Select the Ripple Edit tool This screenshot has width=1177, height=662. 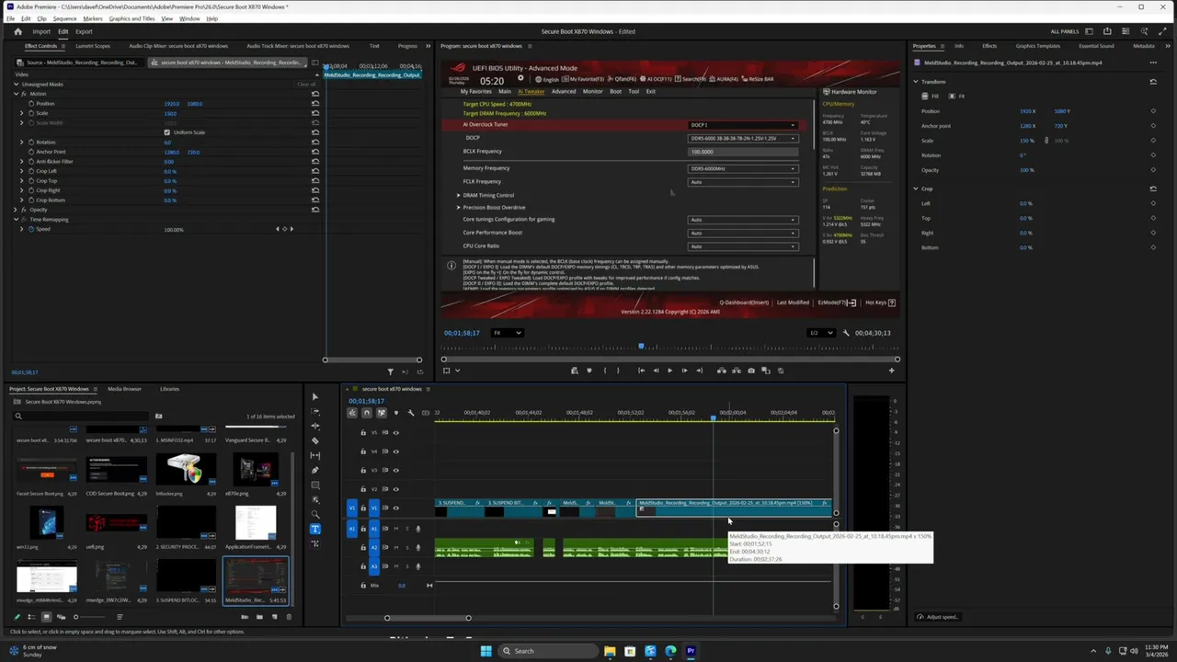click(315, 426)
